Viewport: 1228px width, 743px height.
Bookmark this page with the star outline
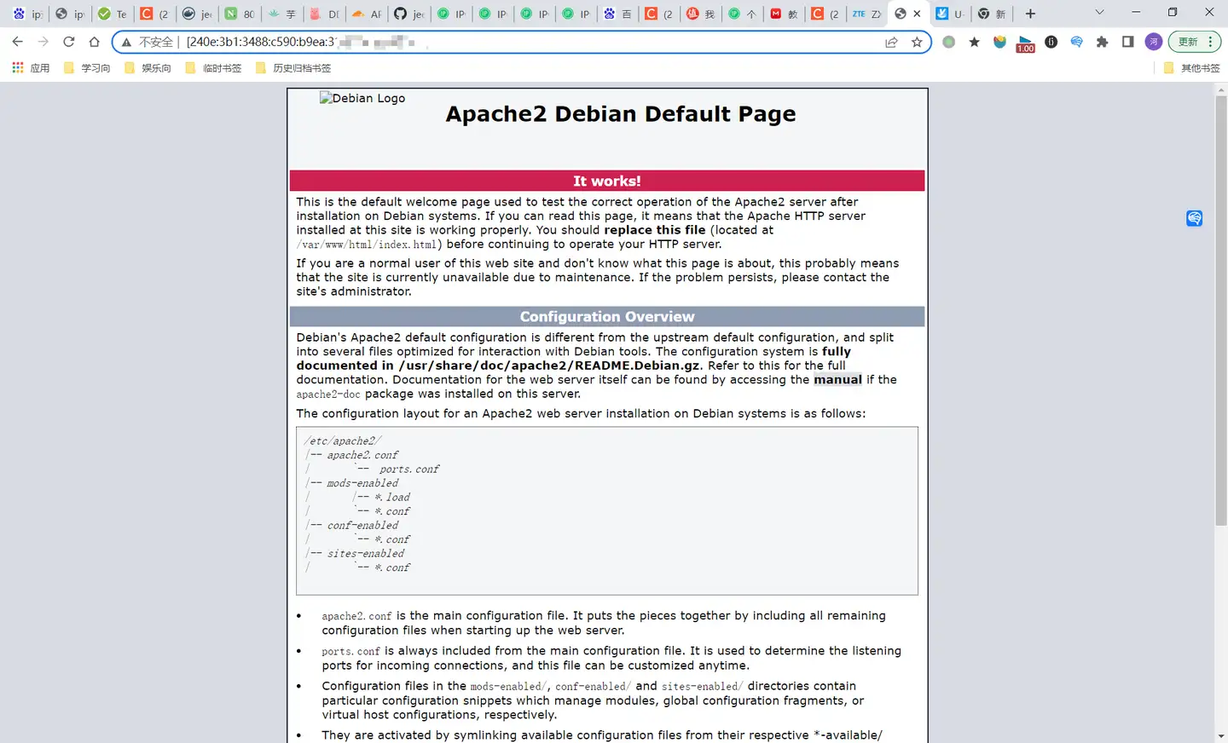pyautogui.click(x=917, y=42)
